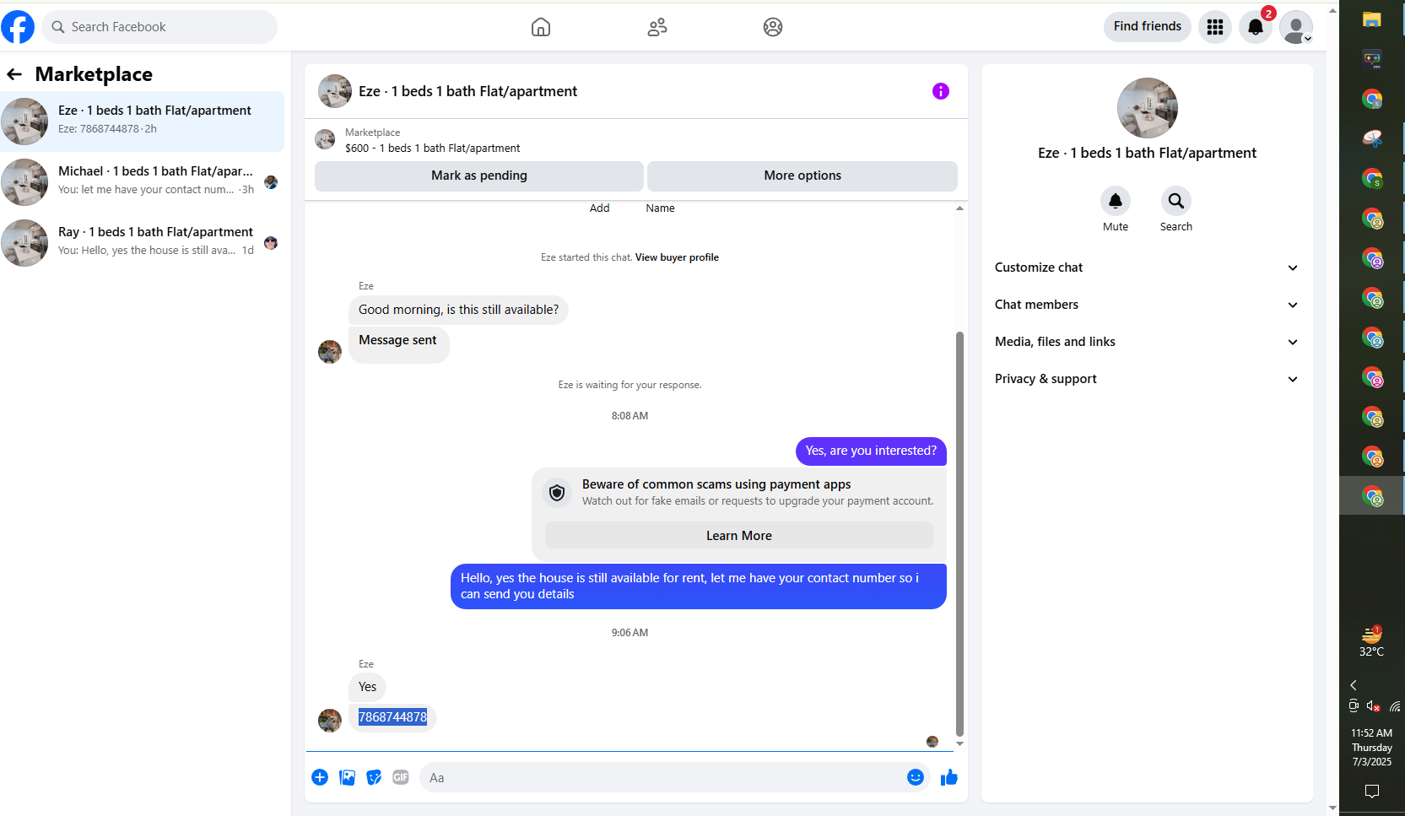This screenshot has width=1405, height=816.
Task: Open View buyer profile link
Action: 677,257
